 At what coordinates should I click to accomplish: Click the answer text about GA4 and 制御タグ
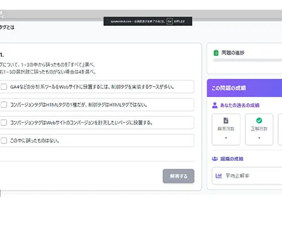pyautogui.click(x=92, y=87)
